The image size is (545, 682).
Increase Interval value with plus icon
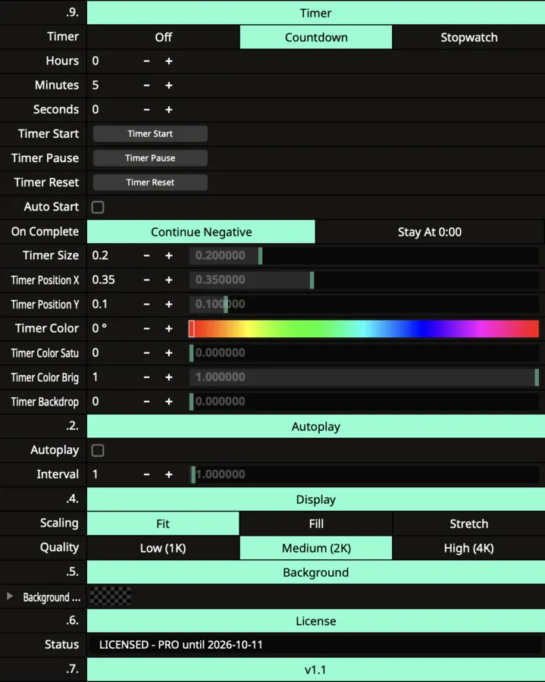click(169, 474)
